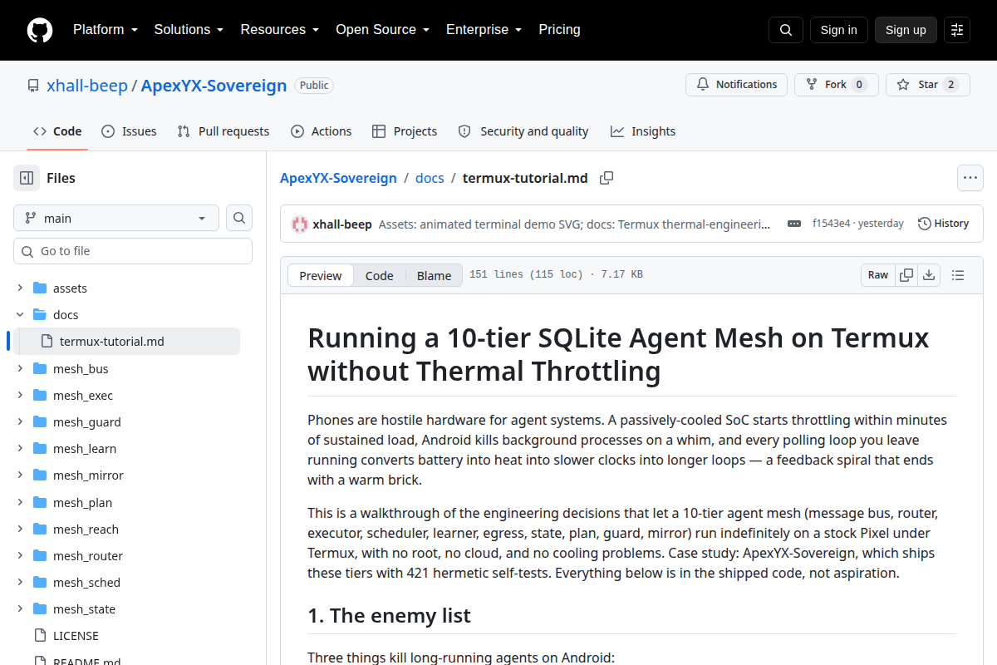Click the search files magnifier button
The image size is (997, 665).
click(x=239, y=218)
